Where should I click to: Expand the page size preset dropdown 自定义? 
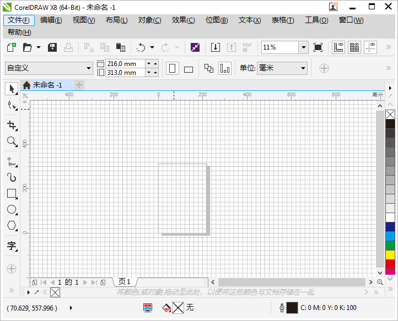pyautogui.click(x=89, y=68)
